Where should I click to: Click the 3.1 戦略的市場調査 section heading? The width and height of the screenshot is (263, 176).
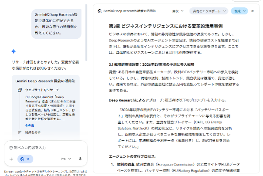coord(152,64)
